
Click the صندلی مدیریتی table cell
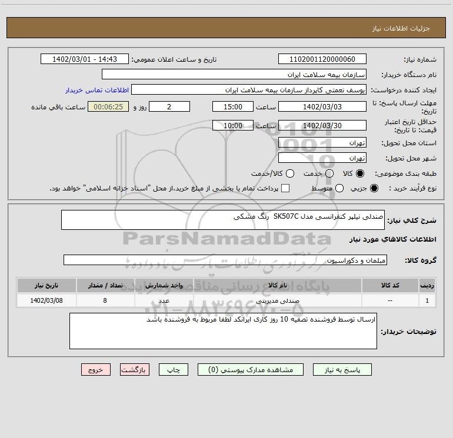coord(277,300)
